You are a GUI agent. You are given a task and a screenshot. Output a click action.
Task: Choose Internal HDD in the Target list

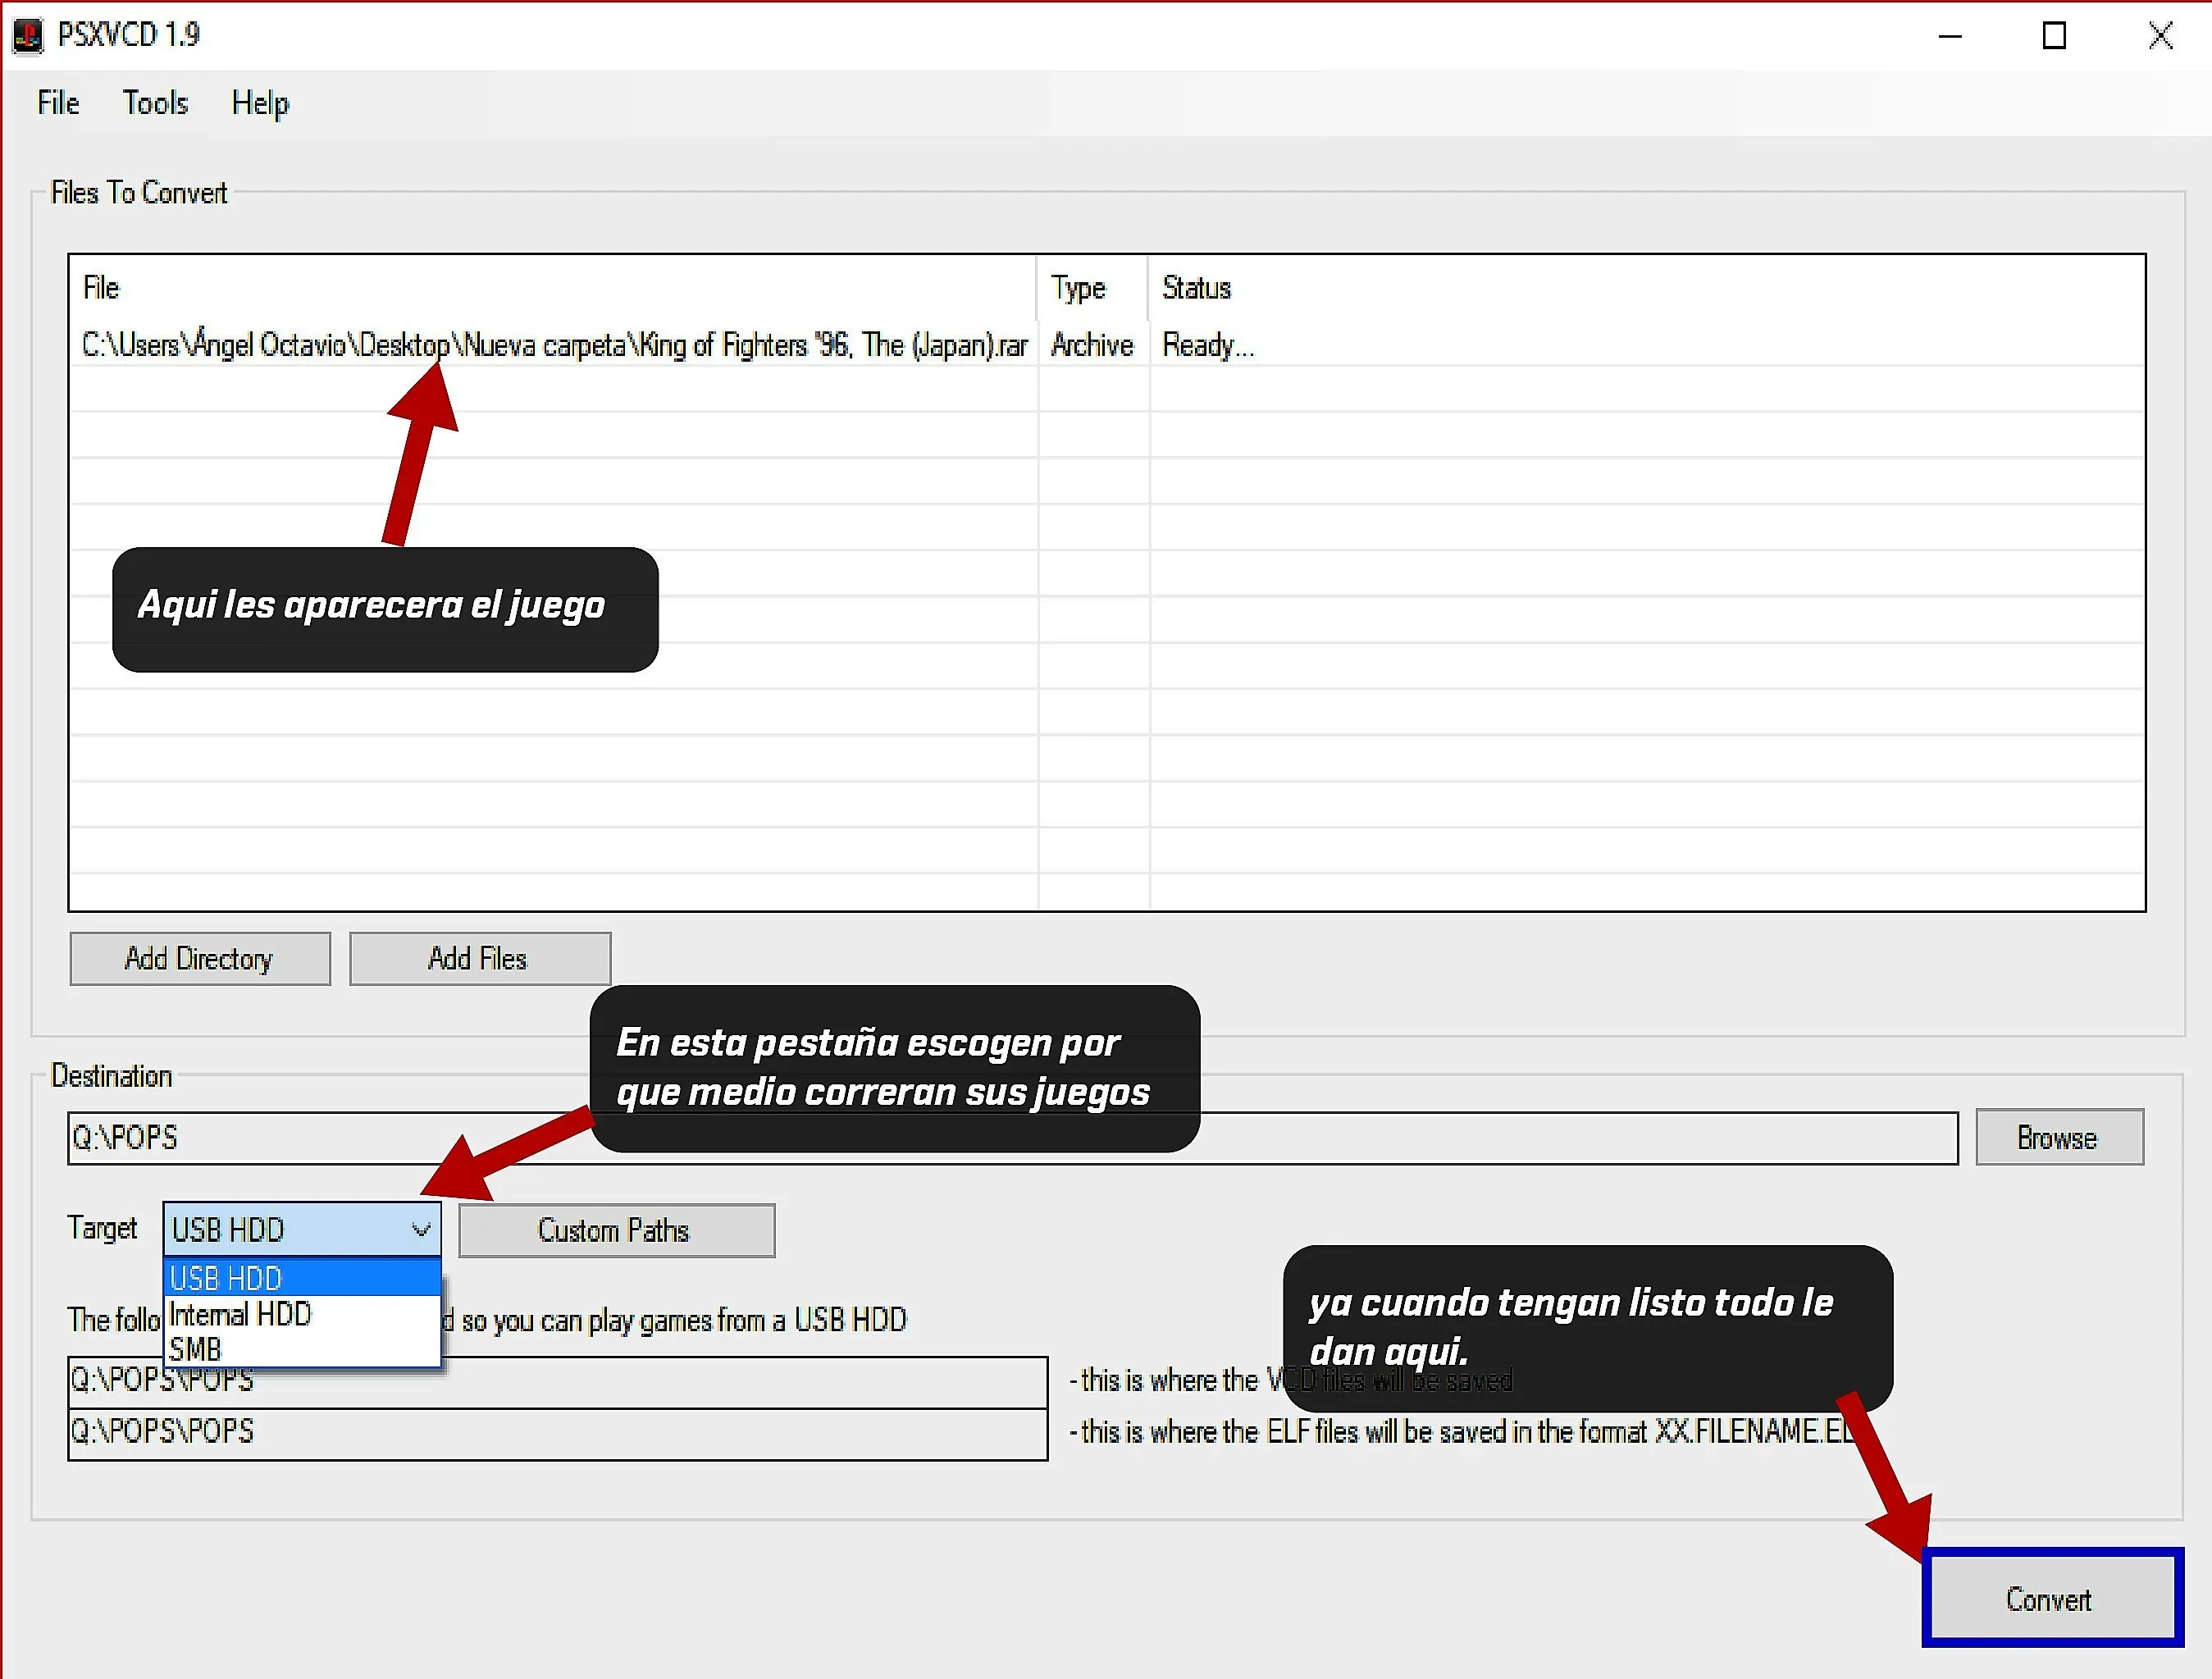[x=301, y=1314]
